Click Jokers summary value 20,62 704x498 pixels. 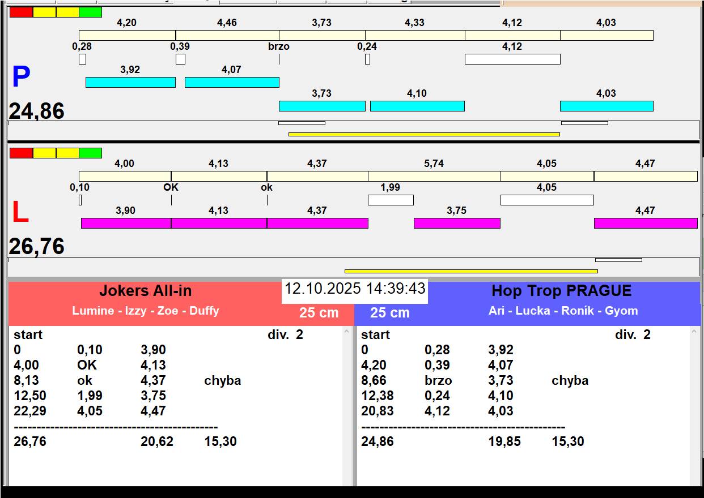pyautogui.click(x=157, y=441)
